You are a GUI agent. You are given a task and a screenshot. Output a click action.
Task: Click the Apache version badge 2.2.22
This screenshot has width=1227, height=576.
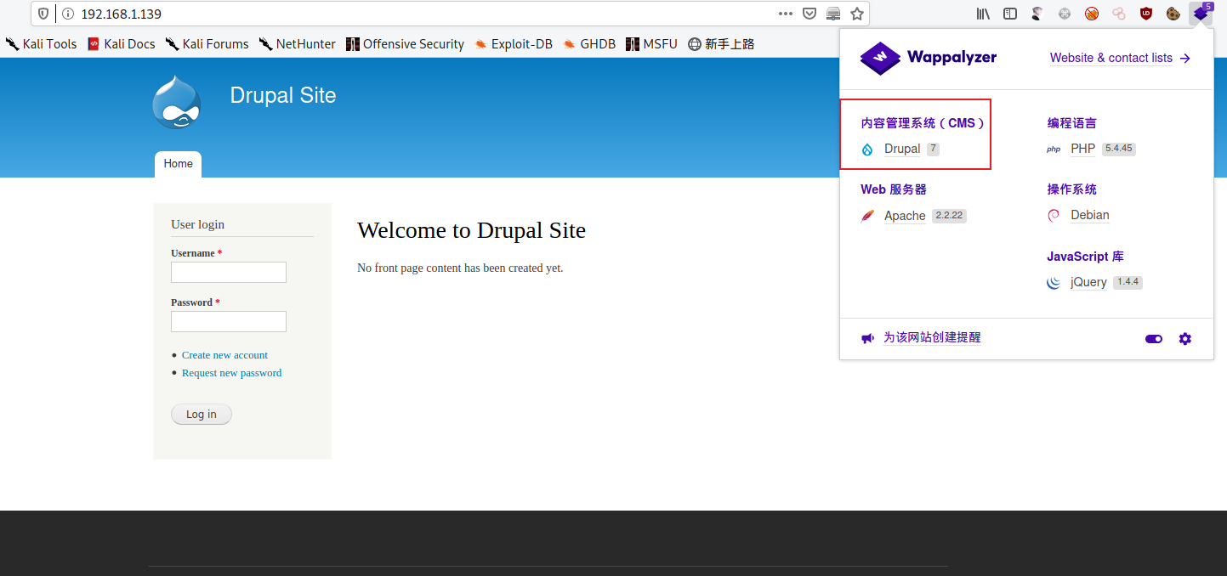pos(949,216)
